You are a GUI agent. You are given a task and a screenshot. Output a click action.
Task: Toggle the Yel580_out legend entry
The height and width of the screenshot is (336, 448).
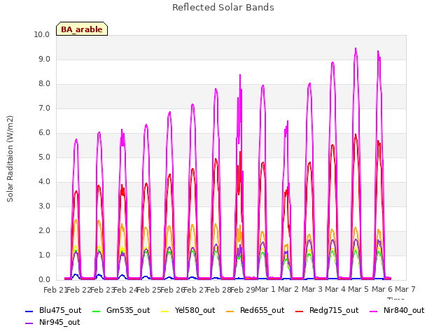tap(188, 310)
